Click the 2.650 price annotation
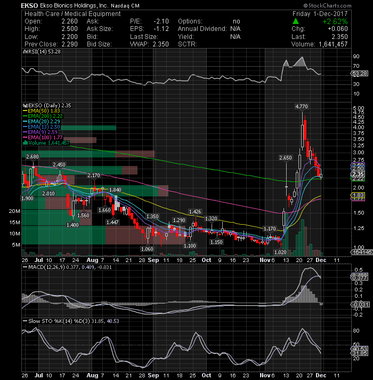Viewport: 373px width, 380px height. pyautogui.click(x=286, y=158)
